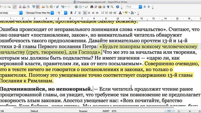
Task: Switch to side-by-side page view layout
Action: 169,111
